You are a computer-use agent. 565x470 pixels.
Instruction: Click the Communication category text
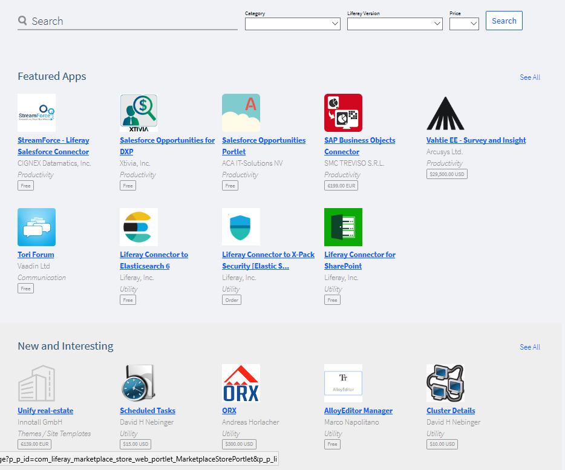(42, 278)
